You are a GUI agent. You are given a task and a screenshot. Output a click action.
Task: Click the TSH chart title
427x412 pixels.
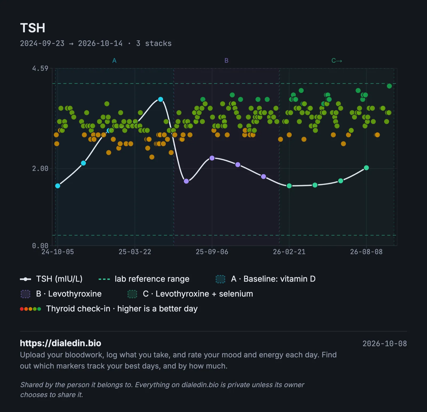[33, 28]
